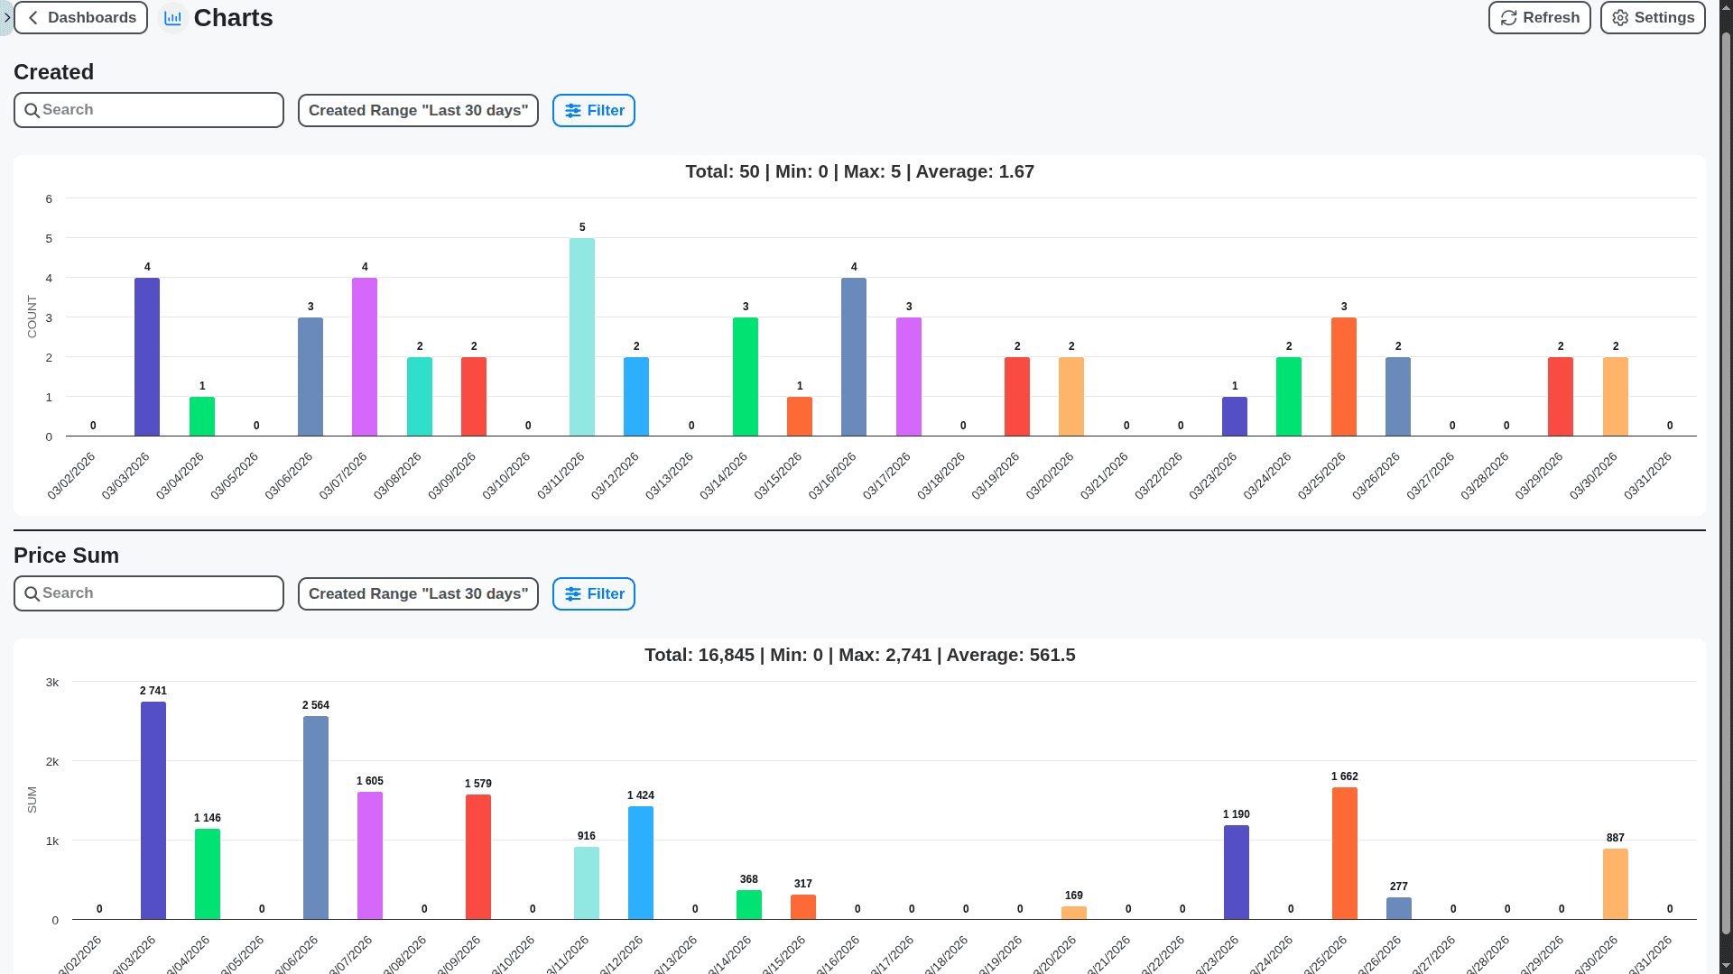1733x974 pixels.
Task: Click the refresh circular-arrows icon
Action: (1509, 17)
